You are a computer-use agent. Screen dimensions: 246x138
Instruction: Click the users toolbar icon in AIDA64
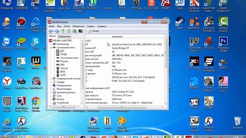tap(75, 31)
